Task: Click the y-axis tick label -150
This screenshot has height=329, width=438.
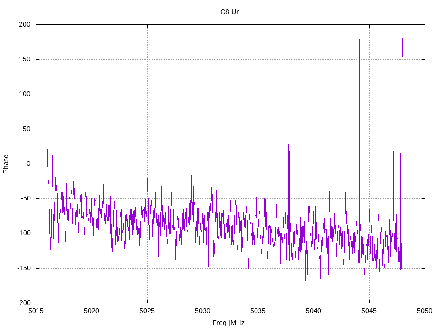Action: point(24,268)
